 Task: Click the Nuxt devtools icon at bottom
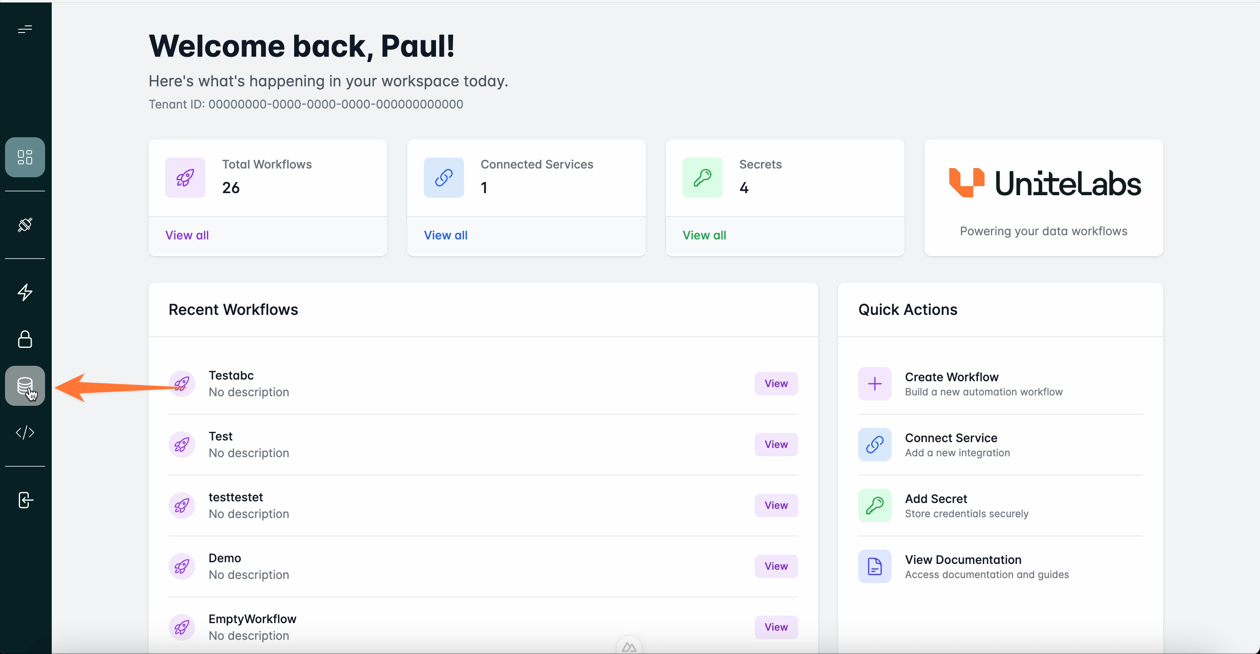(629, 646)
